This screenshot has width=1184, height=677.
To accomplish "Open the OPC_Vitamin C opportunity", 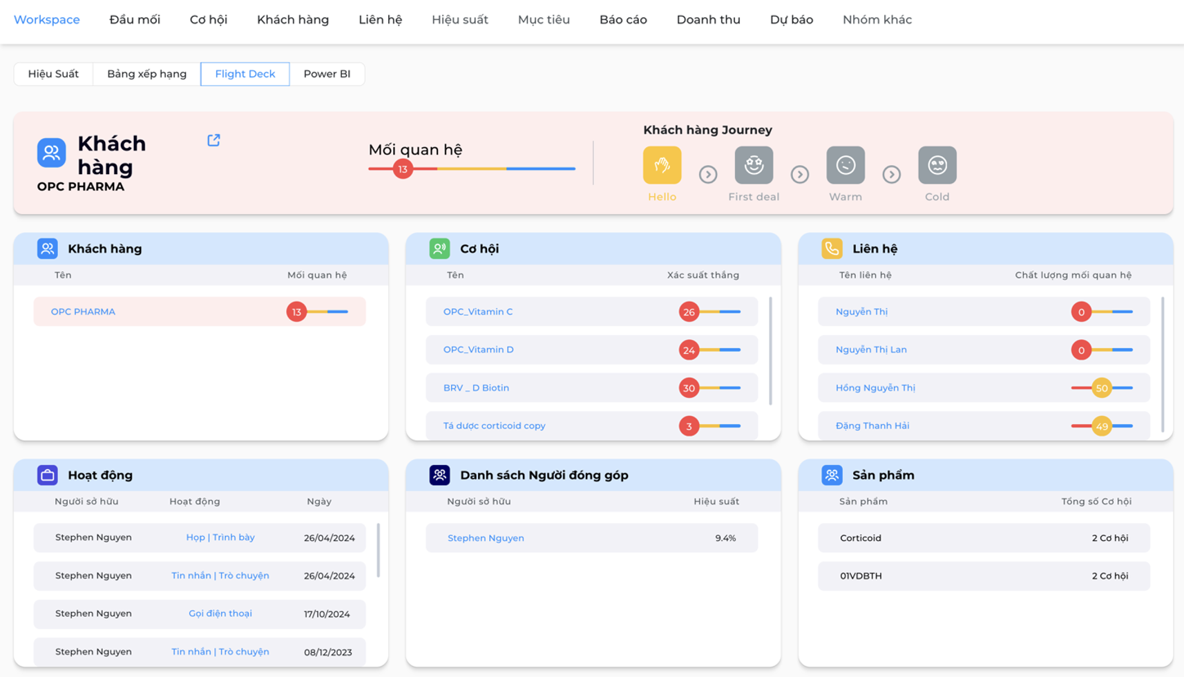I will (478, 312).
